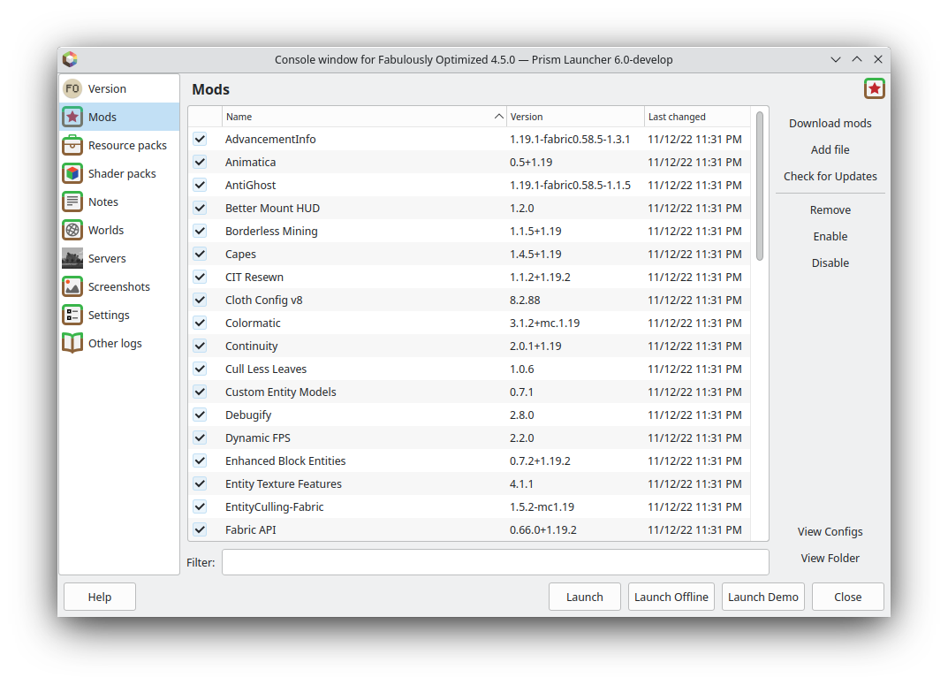The width and height of the screenshot is (948, 685).
Task: Open the titlebar dropdown chevron
Action: tap(835, 59)
